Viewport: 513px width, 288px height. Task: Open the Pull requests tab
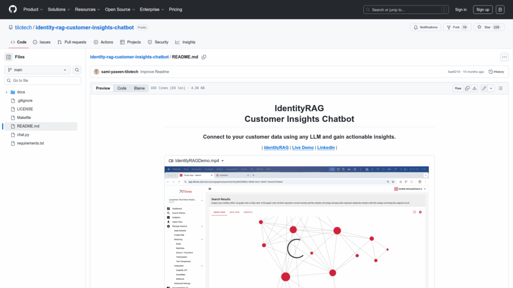click(x=72, y=42)
